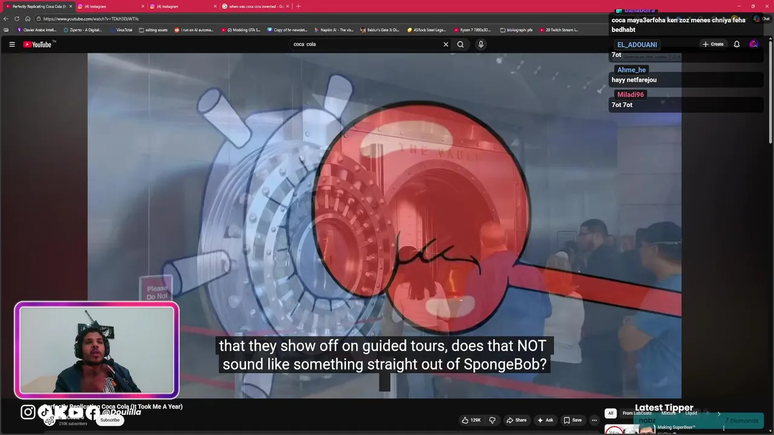Select the Liquid filter chip
774x435 pixels.
coord(691,413)
